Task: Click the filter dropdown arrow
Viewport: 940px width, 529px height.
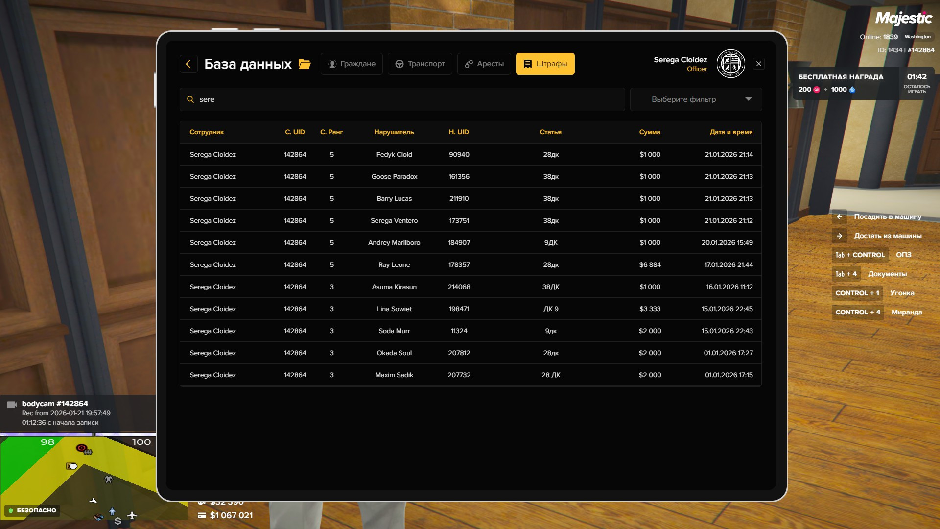Action: tap(748, 99)
